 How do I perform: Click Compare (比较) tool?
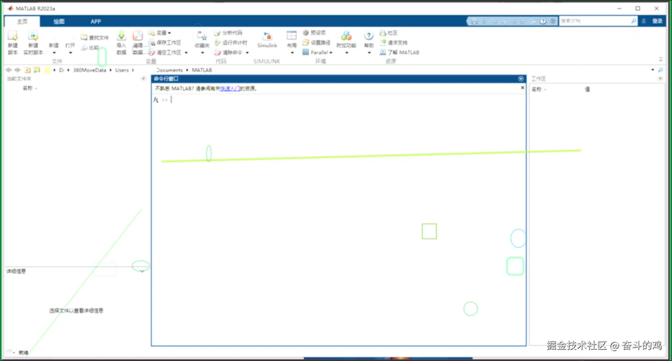coord(90,48)
